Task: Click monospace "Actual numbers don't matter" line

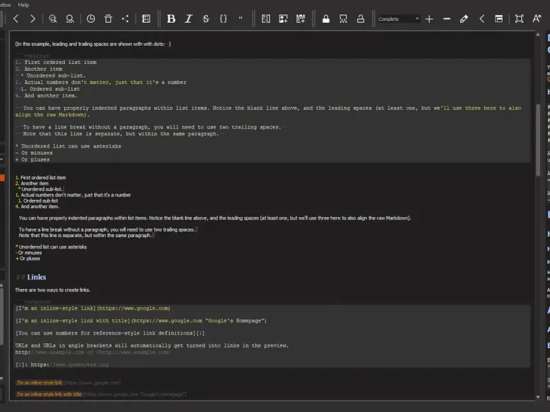Action: coord(100,82)
